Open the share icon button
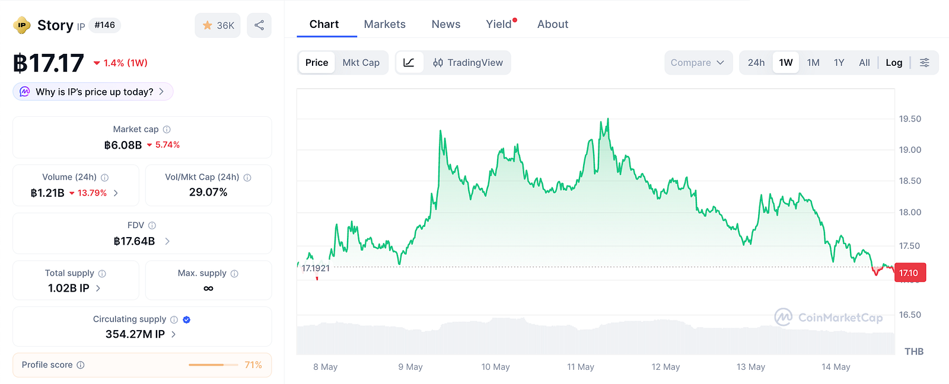Screen dimensions: 949x384 pyautogui.click(x=259, y=25)
